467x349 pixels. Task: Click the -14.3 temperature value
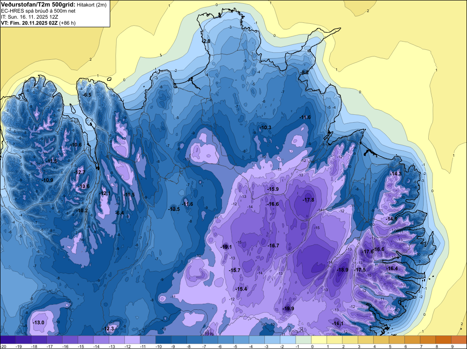pyautogui.click(x=396, y=174)
